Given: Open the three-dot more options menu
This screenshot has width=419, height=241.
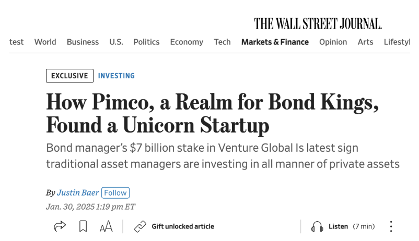Looking at the screenshot, I should 391,226.
